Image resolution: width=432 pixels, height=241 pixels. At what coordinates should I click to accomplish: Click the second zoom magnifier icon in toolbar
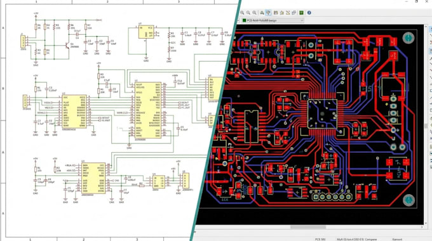pos(248,13)
